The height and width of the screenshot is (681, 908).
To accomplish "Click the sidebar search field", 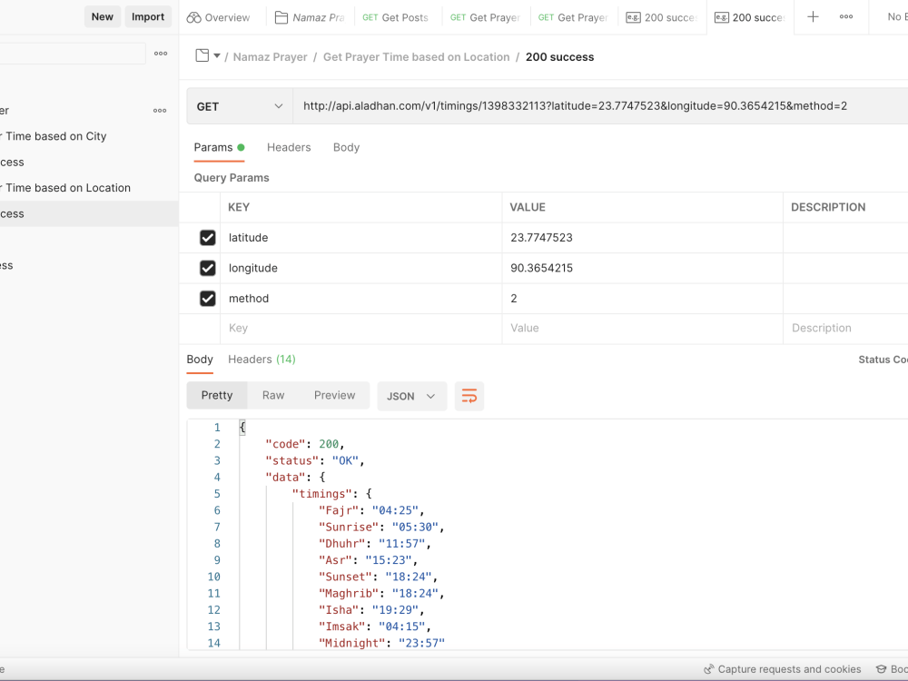I will [x=73, y=54].
